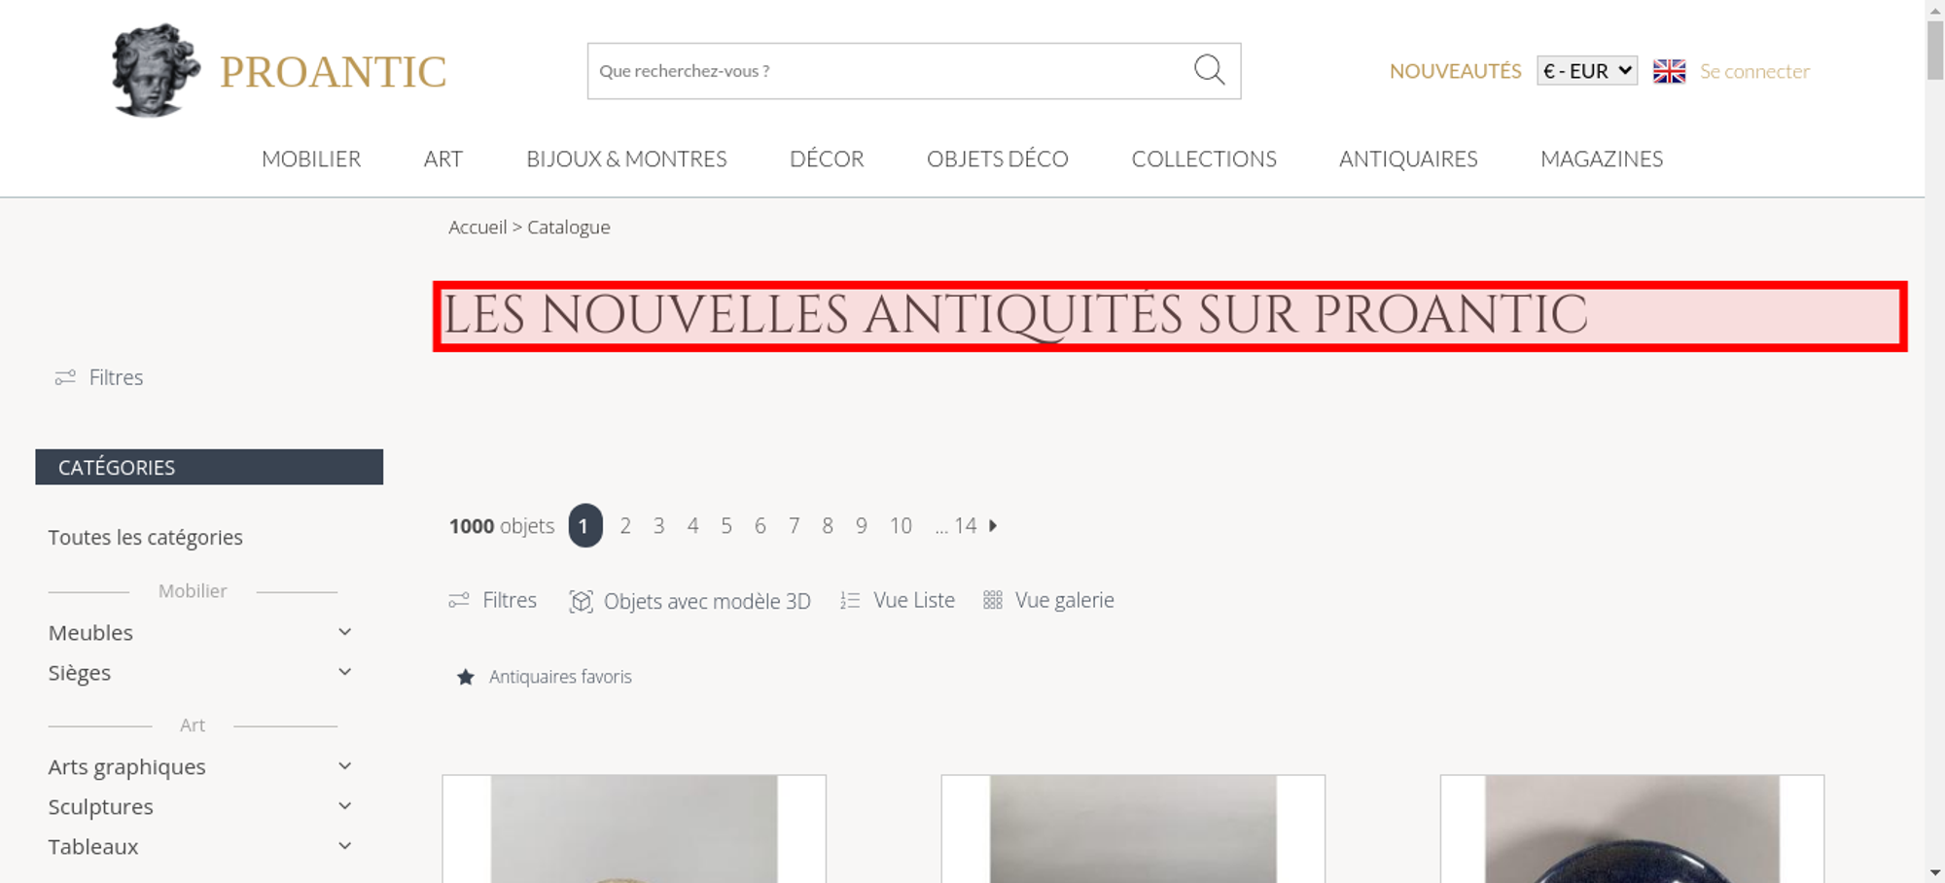Switch to Vue galerie view
This screenshot has height=883, width=1945.
coord(1048,600)
